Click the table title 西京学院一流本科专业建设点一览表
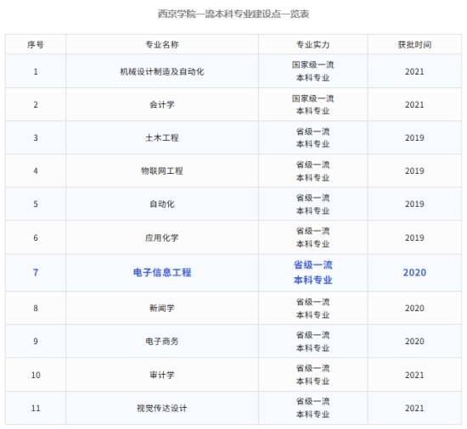 coord(233,14)
